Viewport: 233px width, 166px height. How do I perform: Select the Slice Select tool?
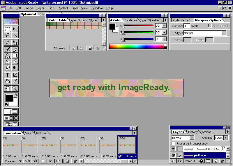pyautogui.click(x=15, y=42)
